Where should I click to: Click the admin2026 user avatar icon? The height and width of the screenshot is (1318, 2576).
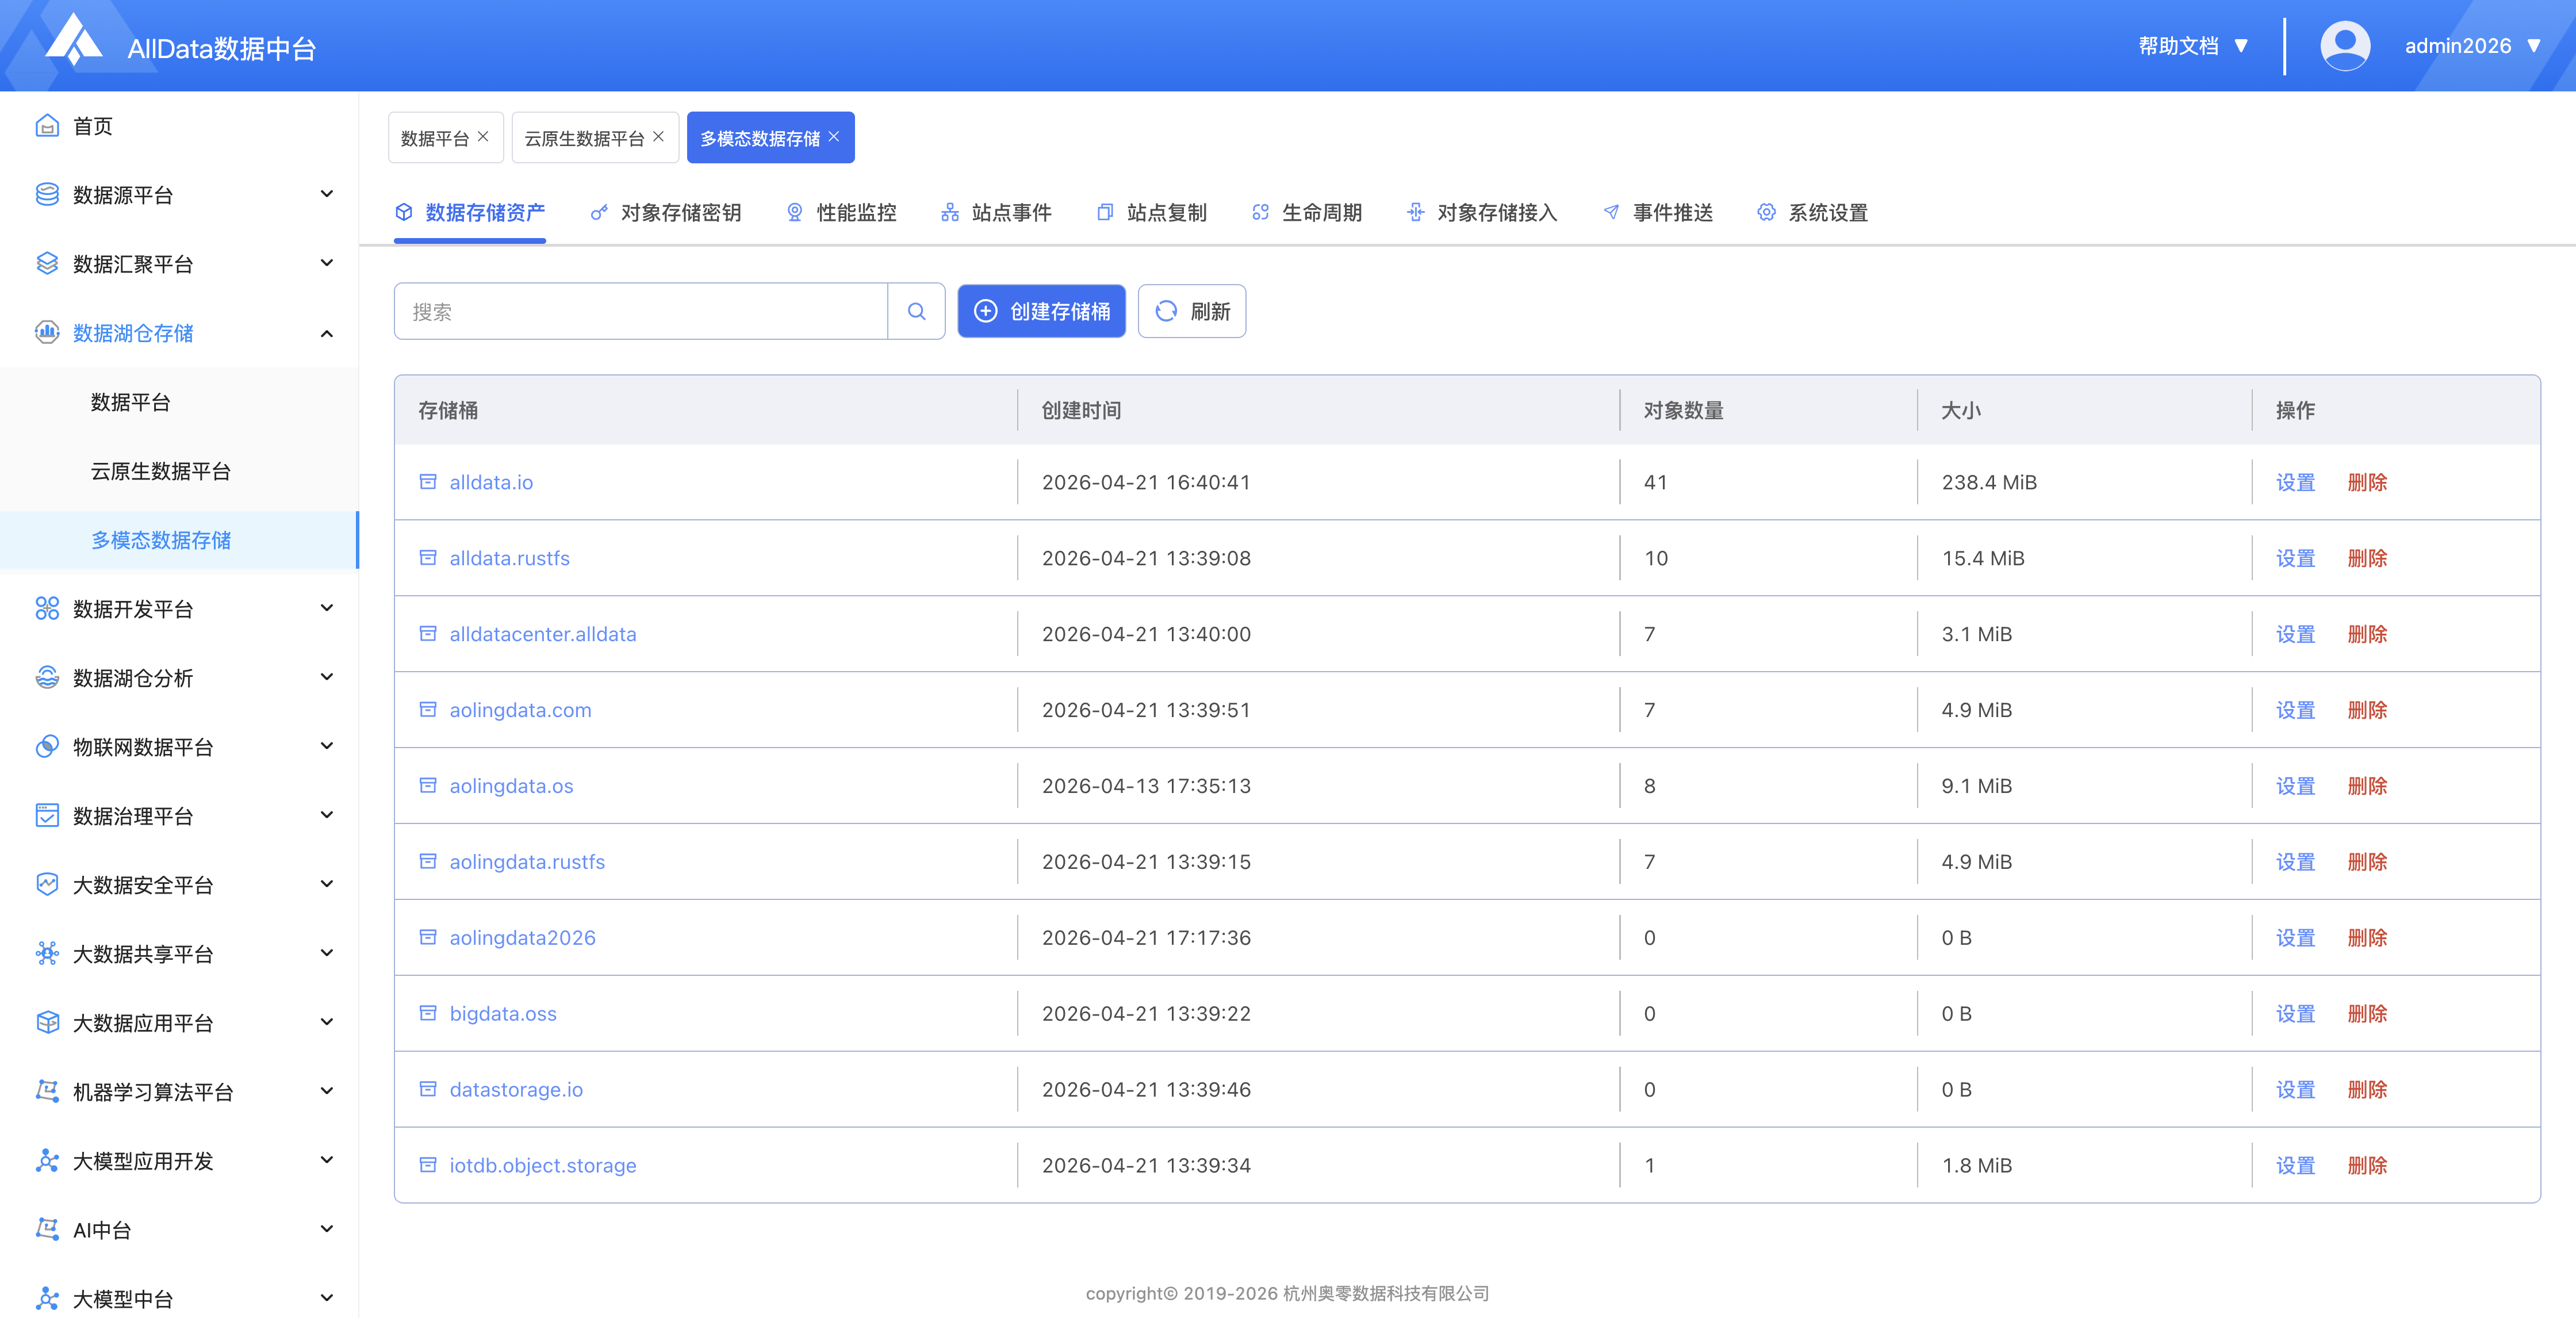pos(2344,46)
